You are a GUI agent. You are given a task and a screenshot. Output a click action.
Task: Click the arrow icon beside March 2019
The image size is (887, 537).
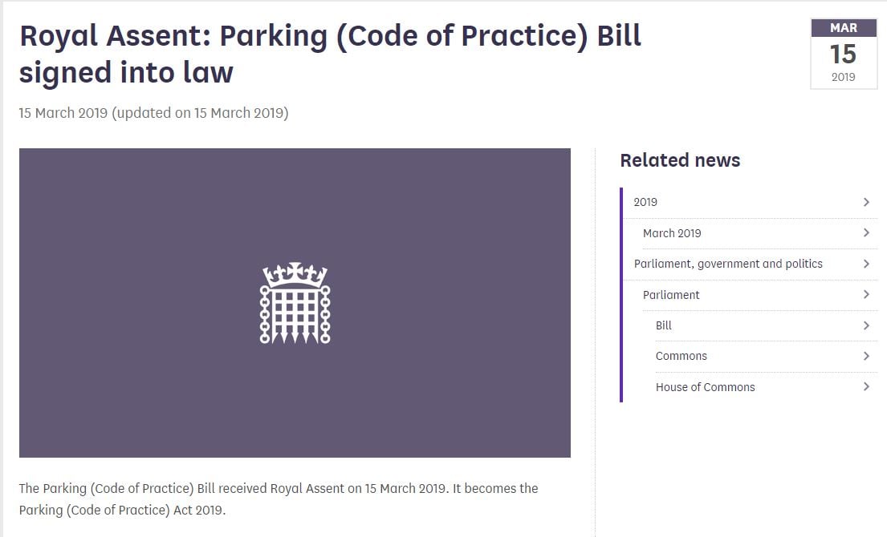[865, 233]
